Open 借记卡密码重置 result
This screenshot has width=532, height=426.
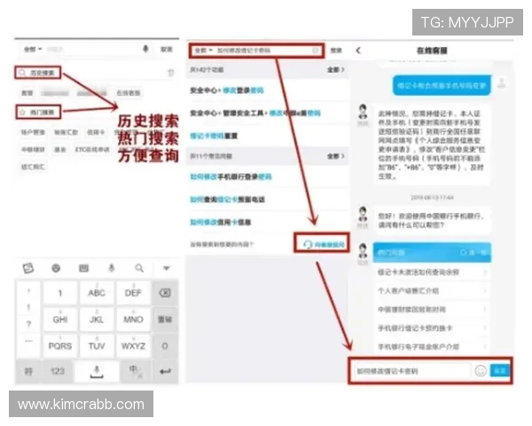pos(268,136)
